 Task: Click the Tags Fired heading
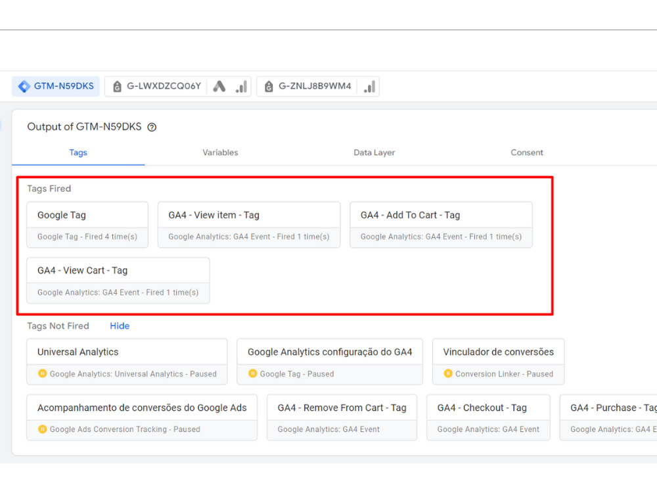pyautogui.click(x=49, y=189)
